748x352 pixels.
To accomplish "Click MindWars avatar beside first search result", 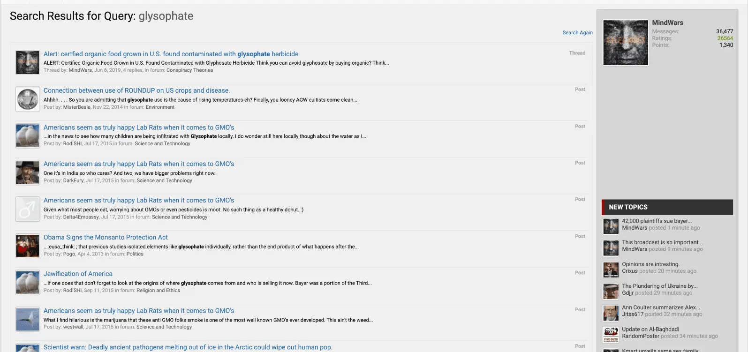I will click(x=27, y=62).
